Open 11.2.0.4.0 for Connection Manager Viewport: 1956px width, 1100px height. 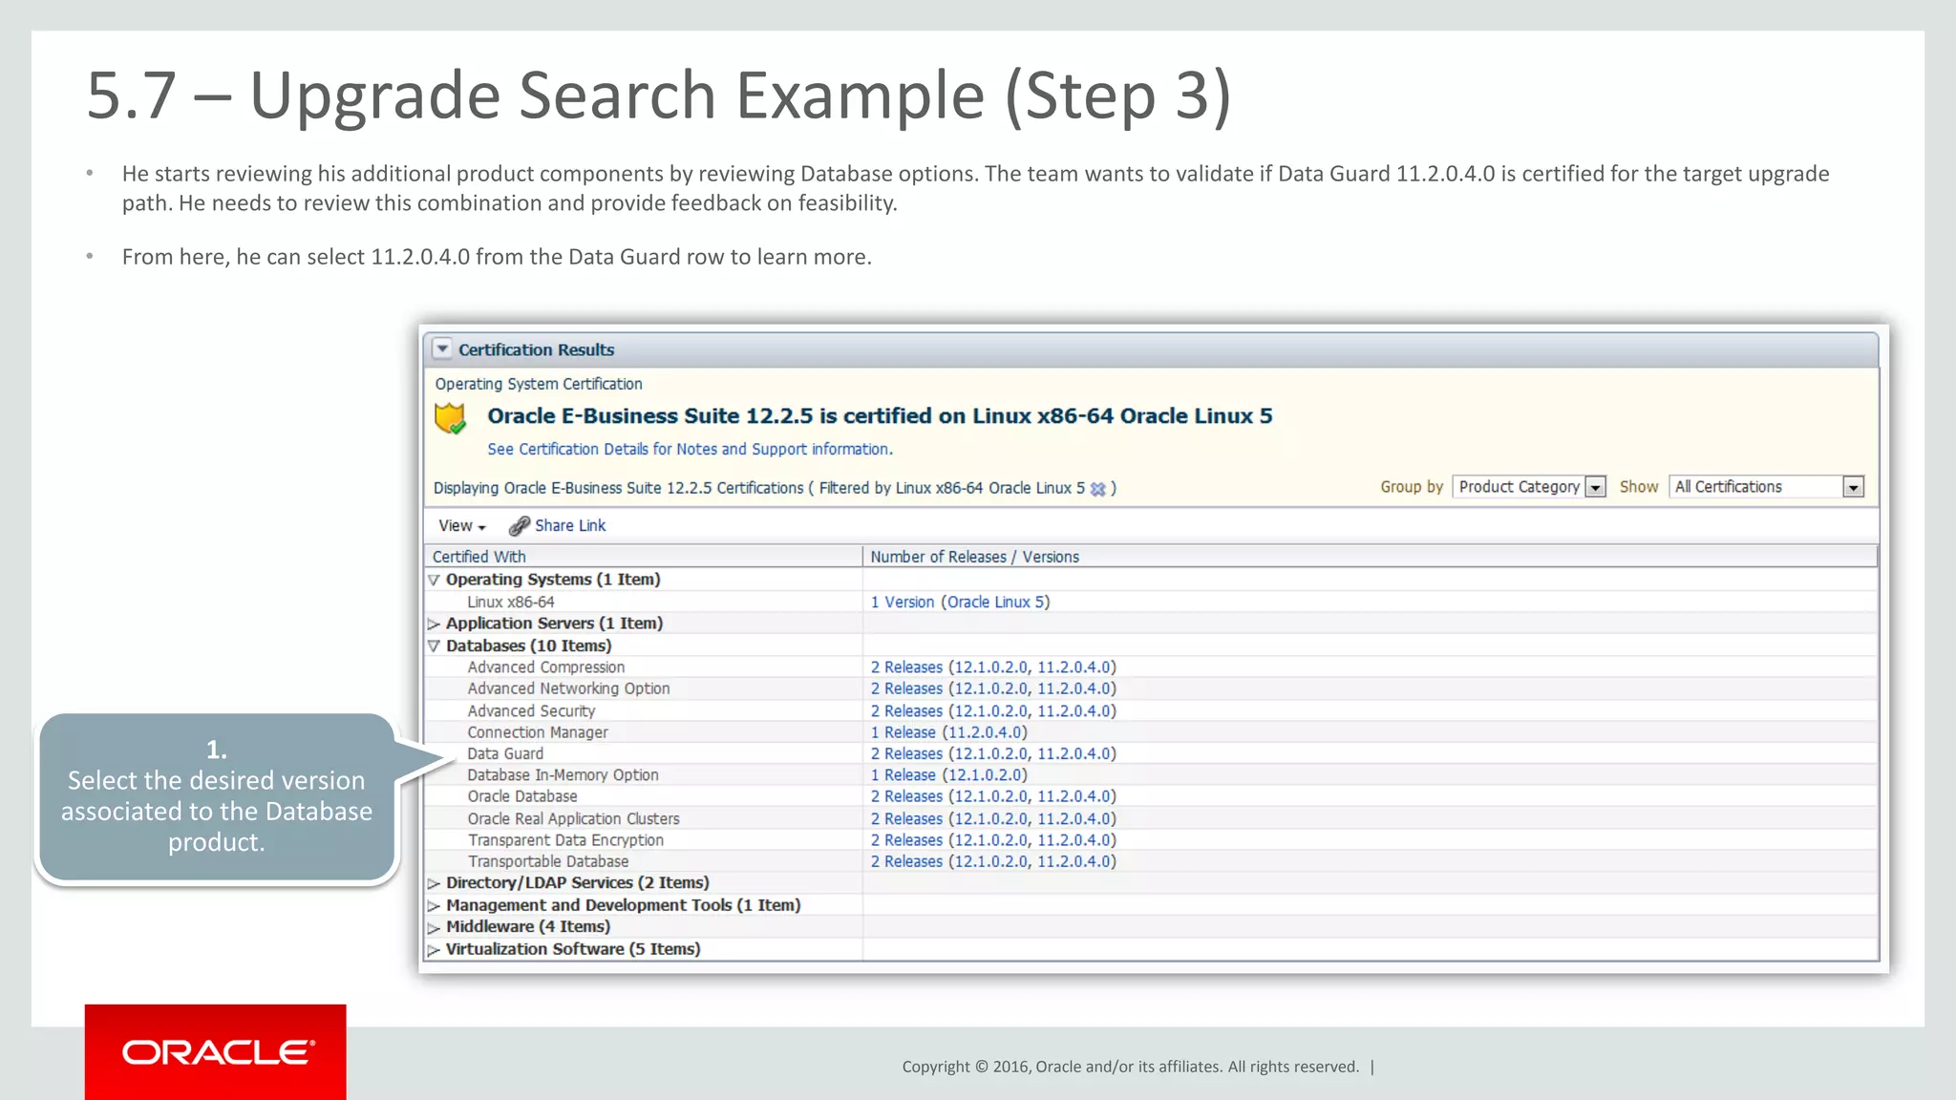pos(985,732)
